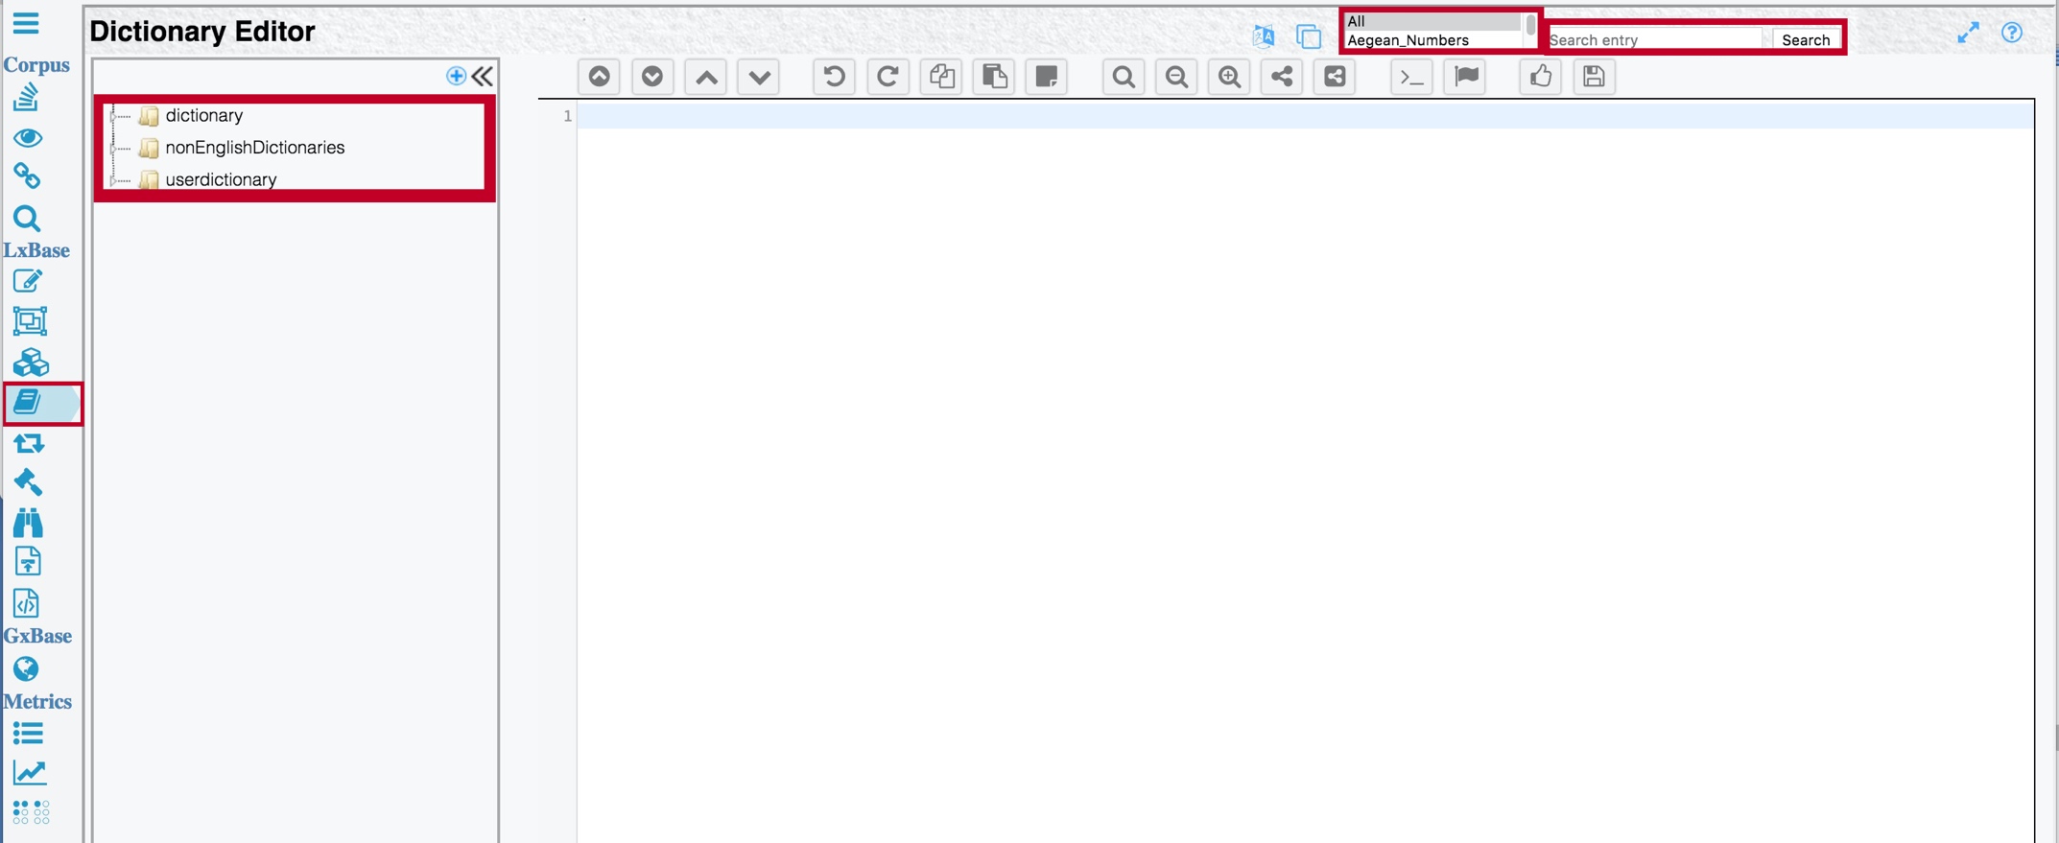
Task: Toggle fullscreen with the expand arrows icon
Action: [1968, 34]
